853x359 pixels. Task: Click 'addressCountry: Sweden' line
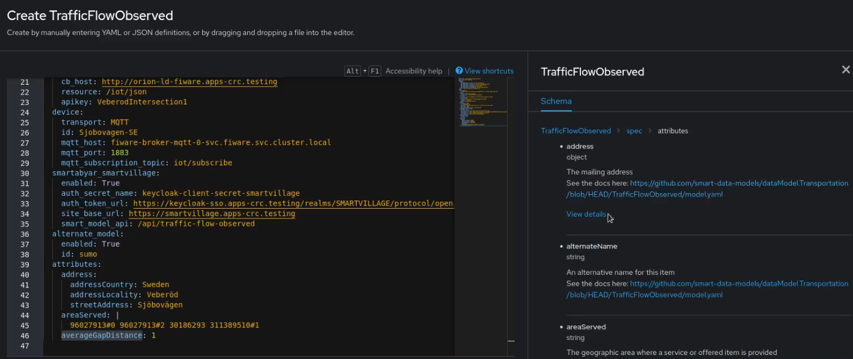point(120,285)
